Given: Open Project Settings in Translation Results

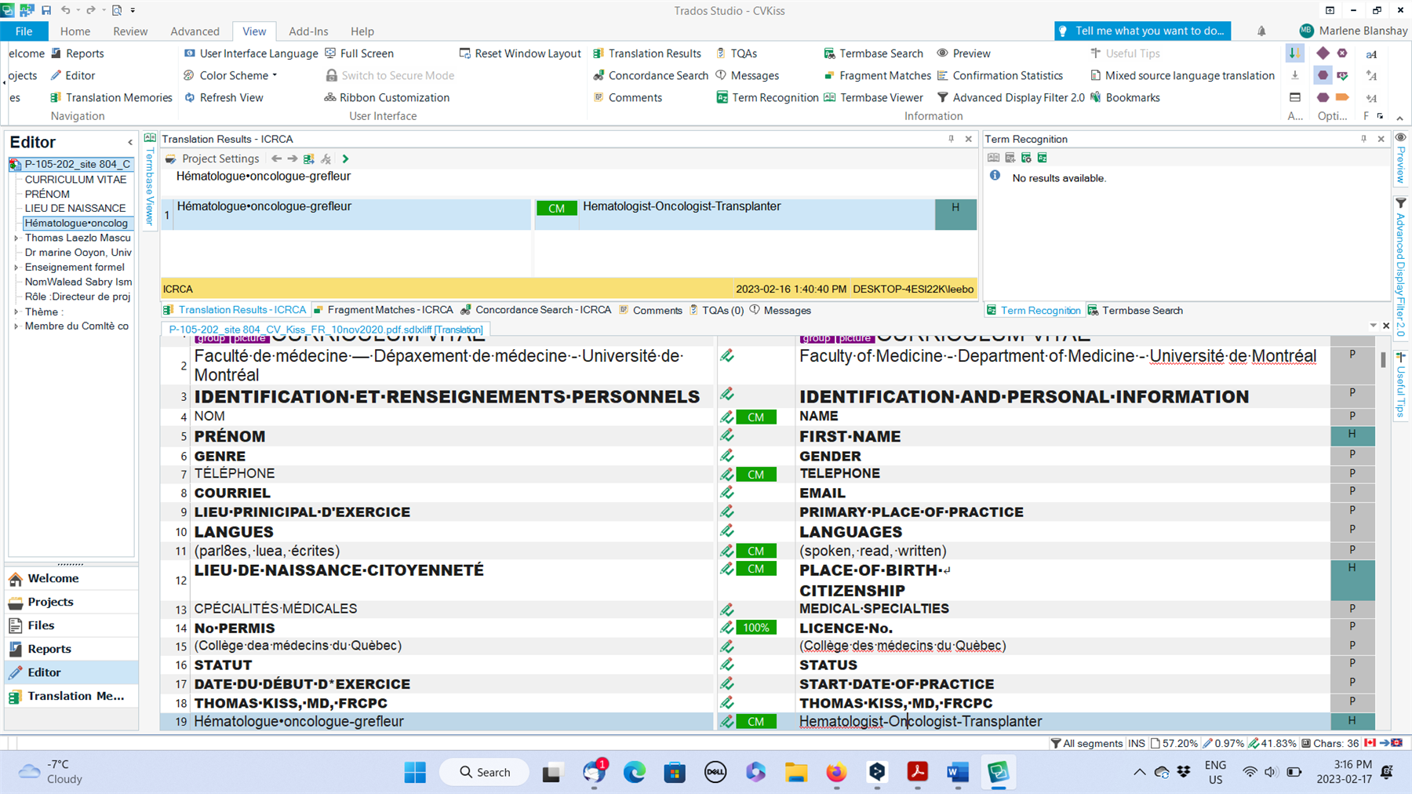Looking at the screenshot, I should (212, 158).
